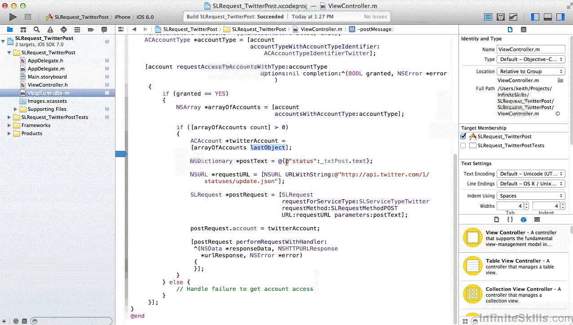Open the Debug navigator tab
Image resolution: width=573 pixels, height=325 pixels.
tap(77, 30)
